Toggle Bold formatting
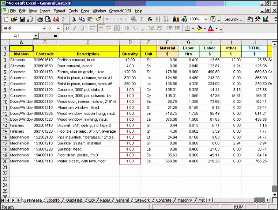The width and height of the screenshot is (278, 210). pos(67,28)
